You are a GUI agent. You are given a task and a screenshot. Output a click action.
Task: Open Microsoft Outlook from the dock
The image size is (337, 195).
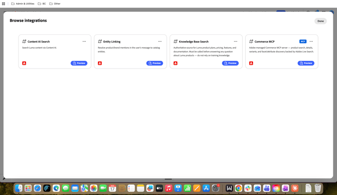(x=257, y=188)
